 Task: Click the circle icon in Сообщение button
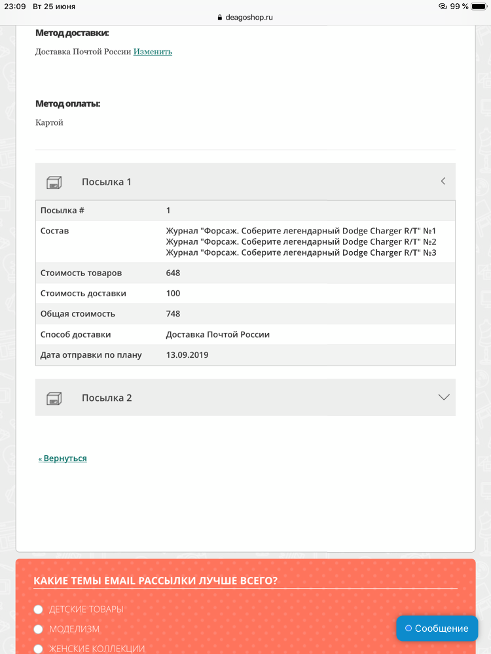tap(409, 628)
